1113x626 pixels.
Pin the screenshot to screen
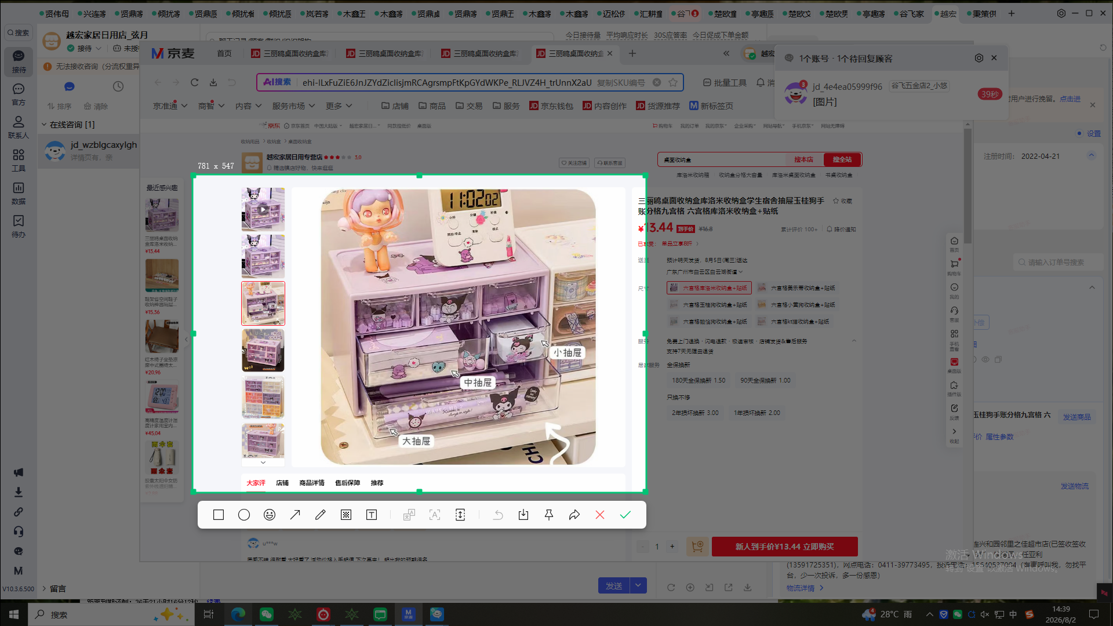click(x=549, y=515)
